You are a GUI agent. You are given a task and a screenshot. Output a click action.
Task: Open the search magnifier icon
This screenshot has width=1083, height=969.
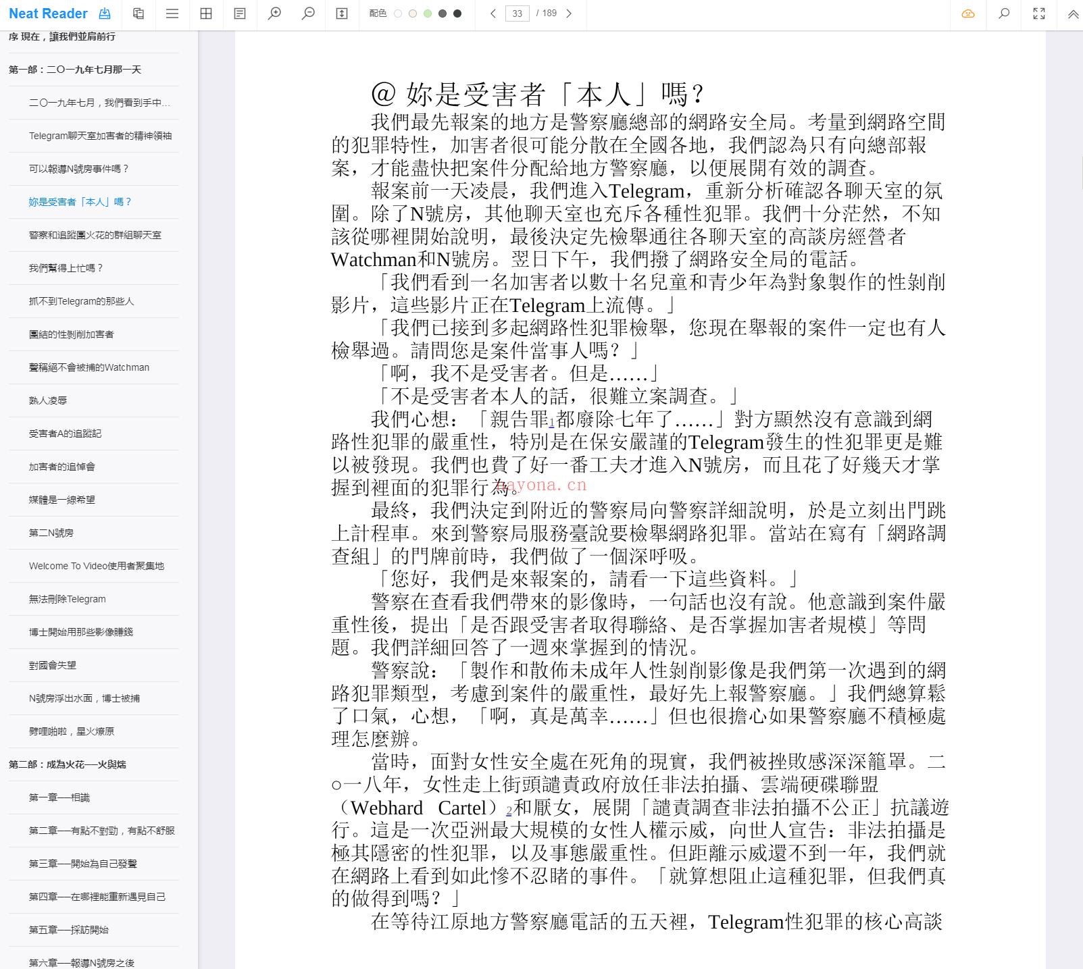(1004, 14)
